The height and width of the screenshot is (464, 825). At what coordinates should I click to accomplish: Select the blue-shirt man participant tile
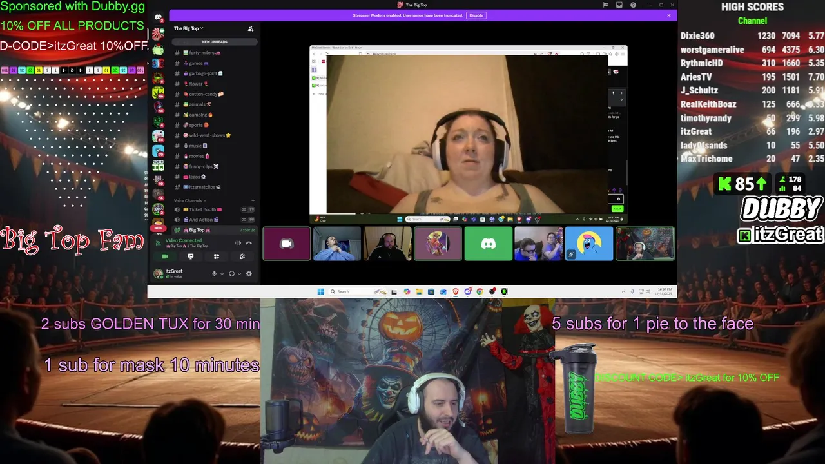pos(337,244)
